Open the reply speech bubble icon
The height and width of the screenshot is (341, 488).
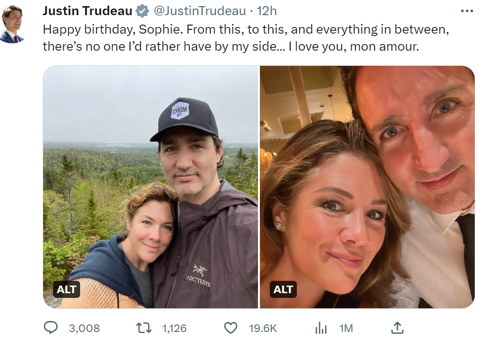pyautogui.click(x=51, y=328)
